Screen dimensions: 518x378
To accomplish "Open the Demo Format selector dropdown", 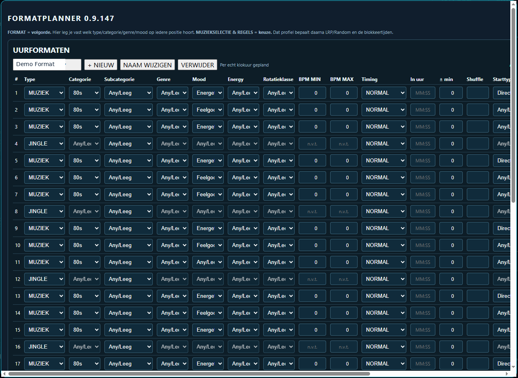I will click(x=47, y=64).
